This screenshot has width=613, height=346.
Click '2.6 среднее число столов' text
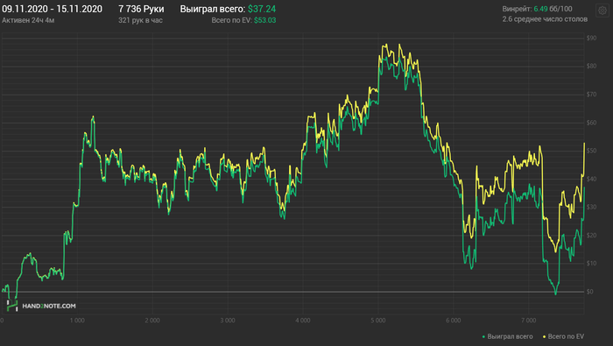[x=545, y=18]
